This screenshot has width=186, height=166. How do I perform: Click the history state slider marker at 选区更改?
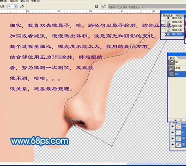[x=166, y=34]
